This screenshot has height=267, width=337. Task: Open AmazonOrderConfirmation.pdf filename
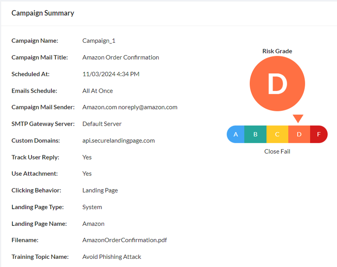[125, 240]
